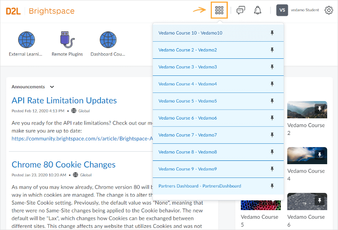Click the Vedamo Course 6 tile title
This screenshot has width=338, height=230.
click(x=306, y=221)
